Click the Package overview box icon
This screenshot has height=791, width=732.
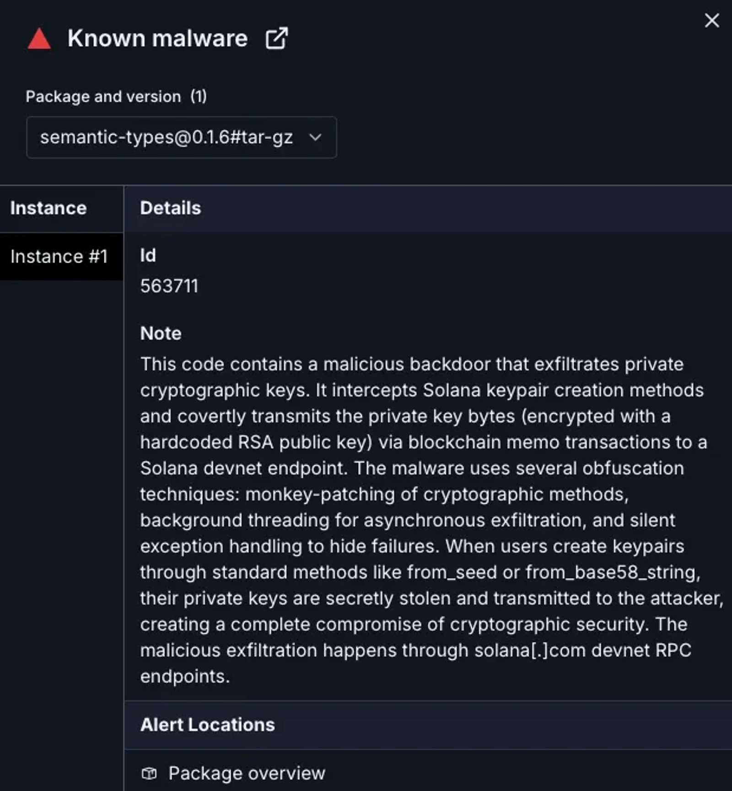[149, 774]
